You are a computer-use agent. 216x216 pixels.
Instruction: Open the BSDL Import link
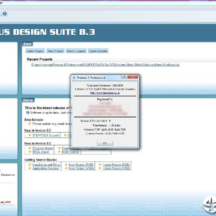click(x=41, y=152)
